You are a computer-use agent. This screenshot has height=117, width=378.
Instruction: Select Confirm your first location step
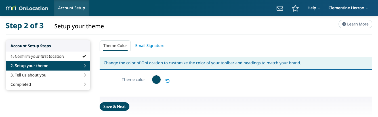point(48,56)
